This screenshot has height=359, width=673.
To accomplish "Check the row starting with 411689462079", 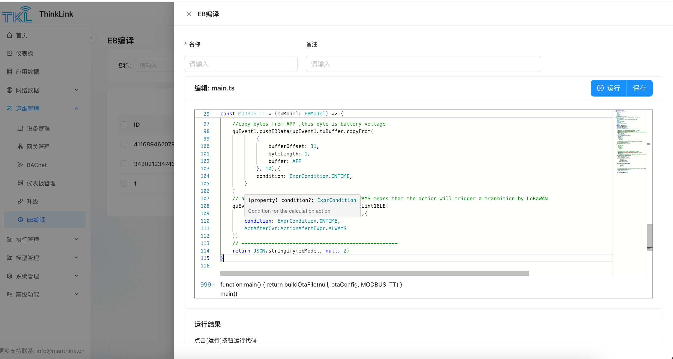I will tap(124, 144).
